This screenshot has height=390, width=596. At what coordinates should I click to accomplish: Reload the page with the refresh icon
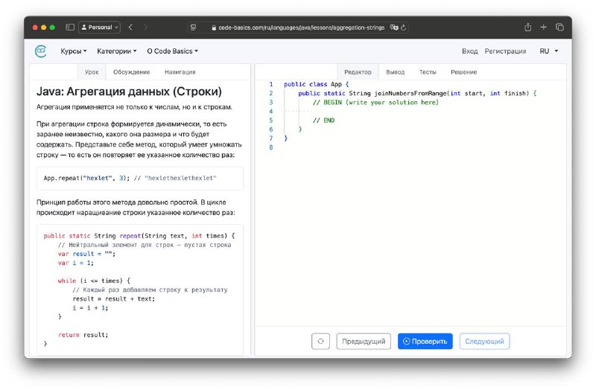tap(404, 28)
